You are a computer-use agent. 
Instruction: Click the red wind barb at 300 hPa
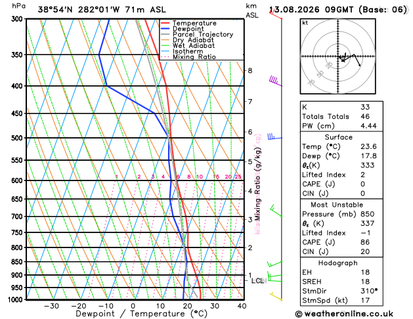pos(276,14)
